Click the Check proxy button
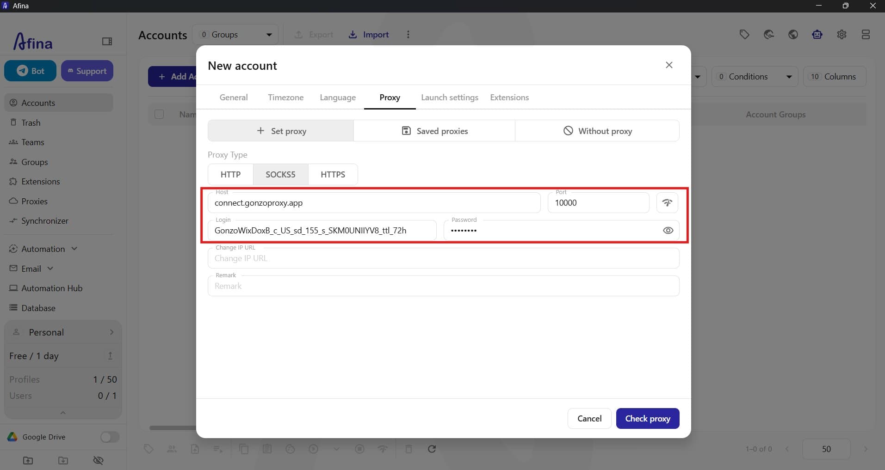Image resolution: width=885 pixels, height=470 pixels. click(x=647, y=418)
